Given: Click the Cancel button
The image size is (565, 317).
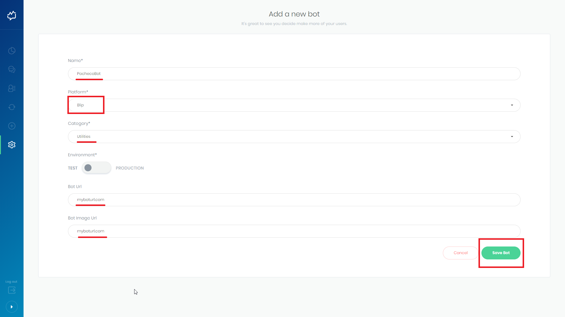Looking at the screenshot, I should point(461,253).
